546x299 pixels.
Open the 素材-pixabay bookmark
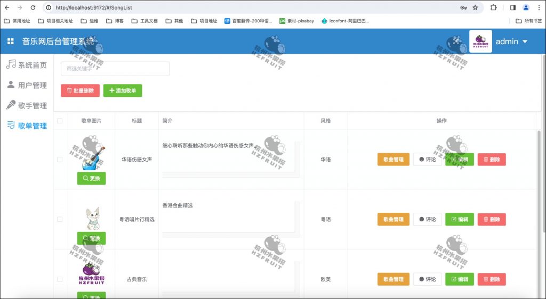tap(296, 21)
